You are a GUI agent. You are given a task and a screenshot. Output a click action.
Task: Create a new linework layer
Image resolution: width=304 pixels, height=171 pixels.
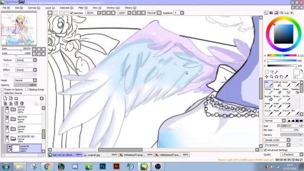click(10, 98)
